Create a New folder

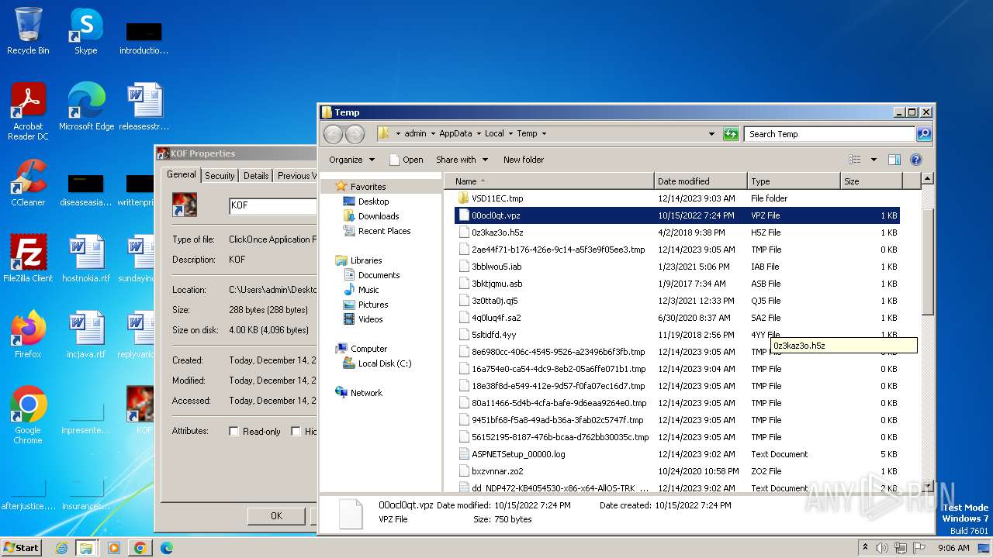click(x=524, y=160)
